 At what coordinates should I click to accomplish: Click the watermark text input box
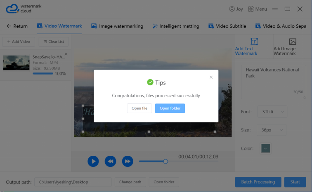pyautogui.click(x=273, y=82)
